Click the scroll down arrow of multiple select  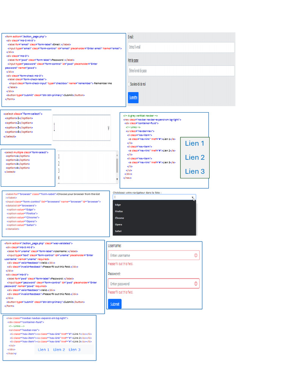coord(117,180)
